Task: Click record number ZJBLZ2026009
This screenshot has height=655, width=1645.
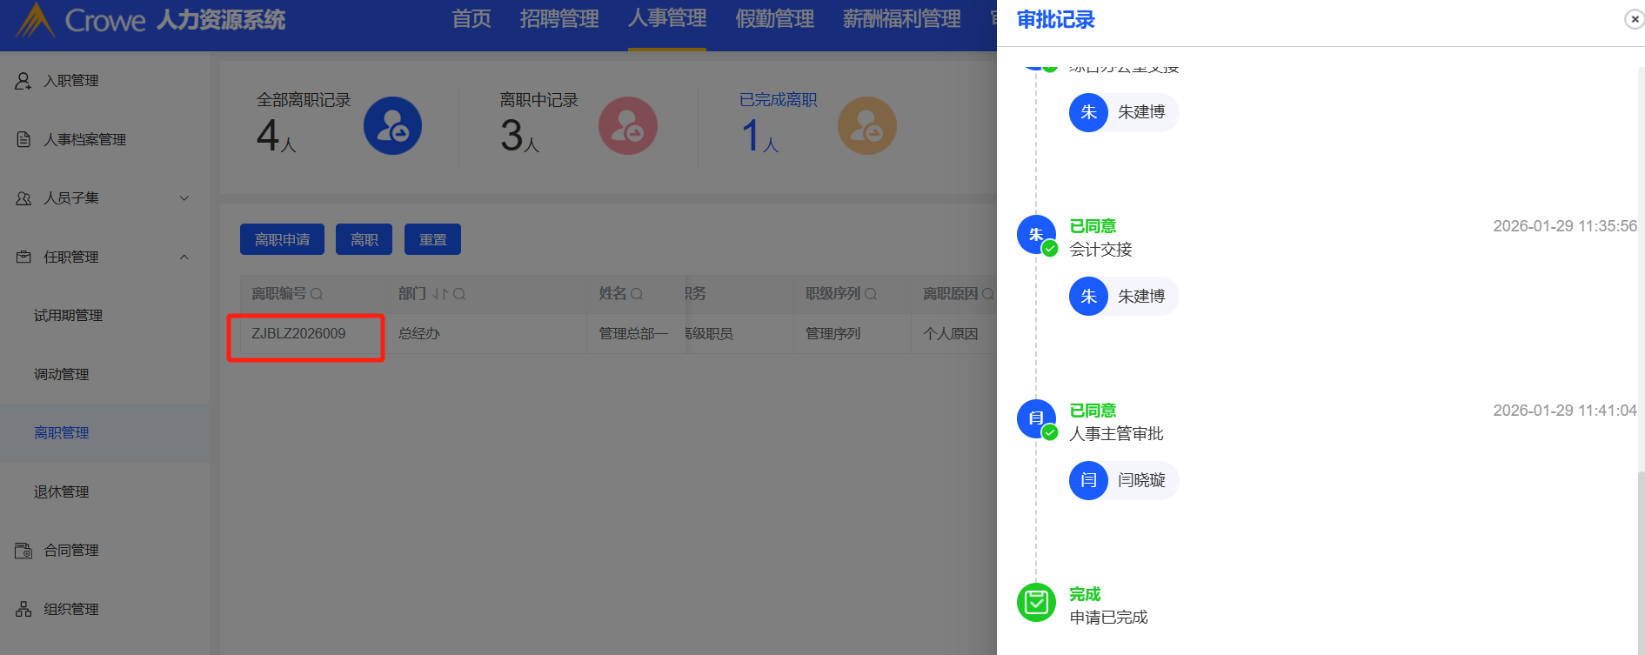Action: click(x=298, y=334)
